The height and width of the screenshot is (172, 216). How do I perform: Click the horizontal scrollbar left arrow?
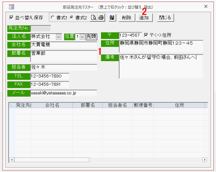(12, 160)
